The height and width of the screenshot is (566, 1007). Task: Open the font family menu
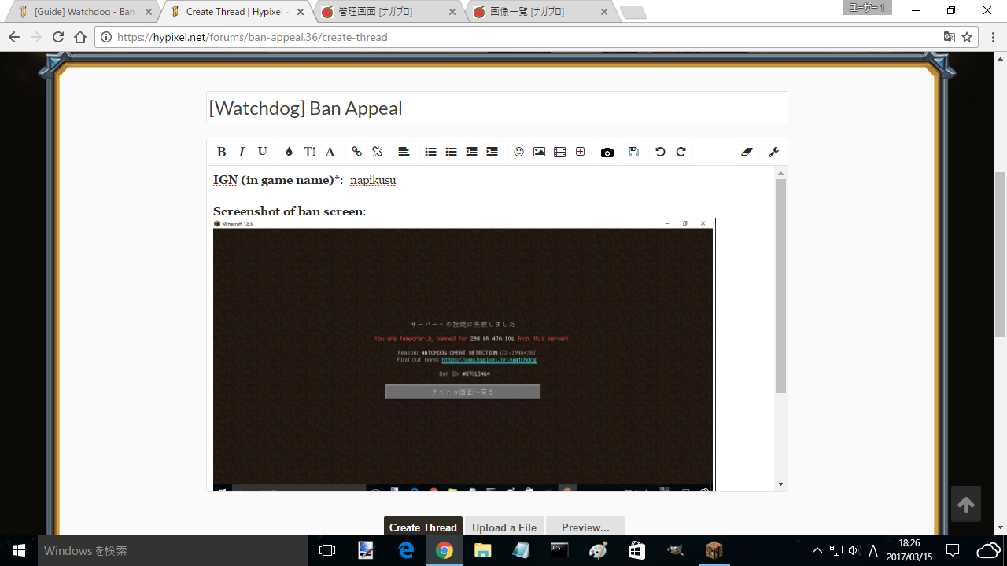pos(330,152)
